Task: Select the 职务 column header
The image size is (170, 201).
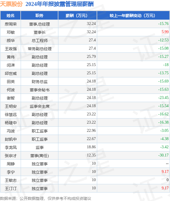Action: 39,16
